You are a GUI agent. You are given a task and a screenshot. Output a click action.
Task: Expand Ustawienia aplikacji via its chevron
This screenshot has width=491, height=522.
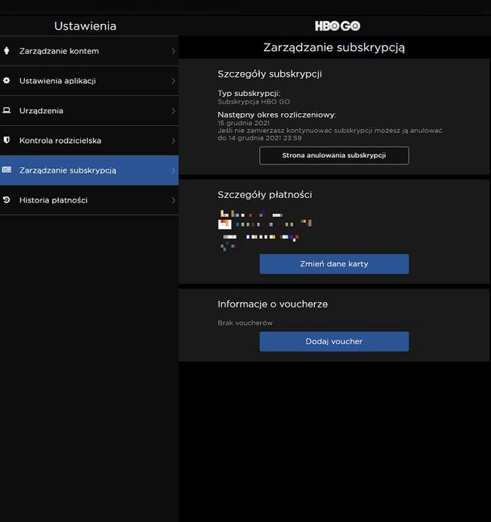(x=173, y=81)
